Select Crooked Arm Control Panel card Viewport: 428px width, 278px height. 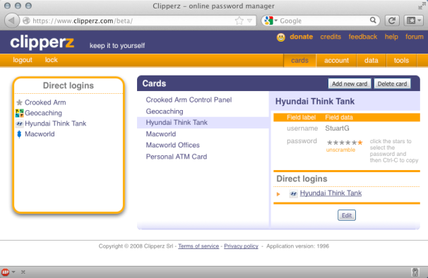(x=189, y=100)
